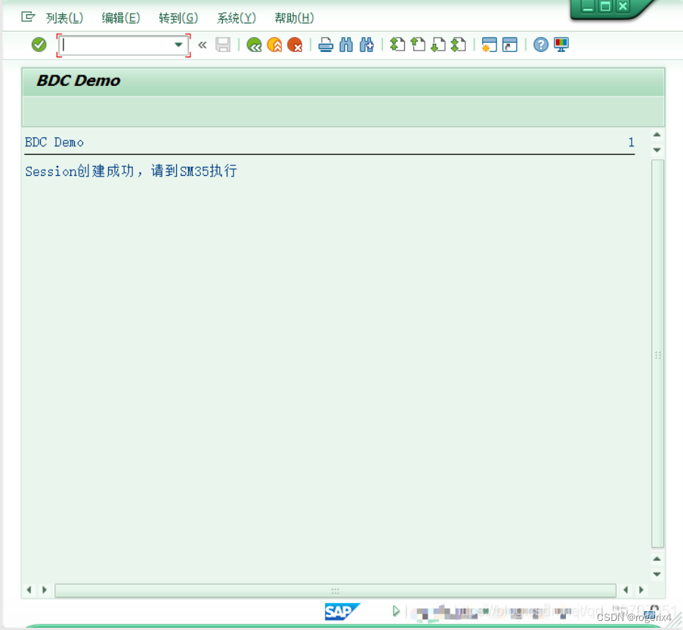Click the right-side scroll left arrow
The image size is (683, 630).
(626, 590)
